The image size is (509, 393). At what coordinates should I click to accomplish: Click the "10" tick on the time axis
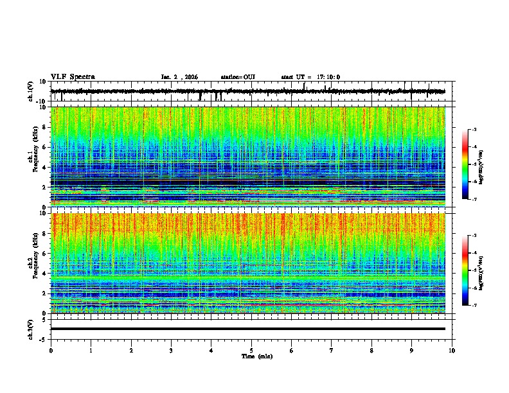coord(452,351)
